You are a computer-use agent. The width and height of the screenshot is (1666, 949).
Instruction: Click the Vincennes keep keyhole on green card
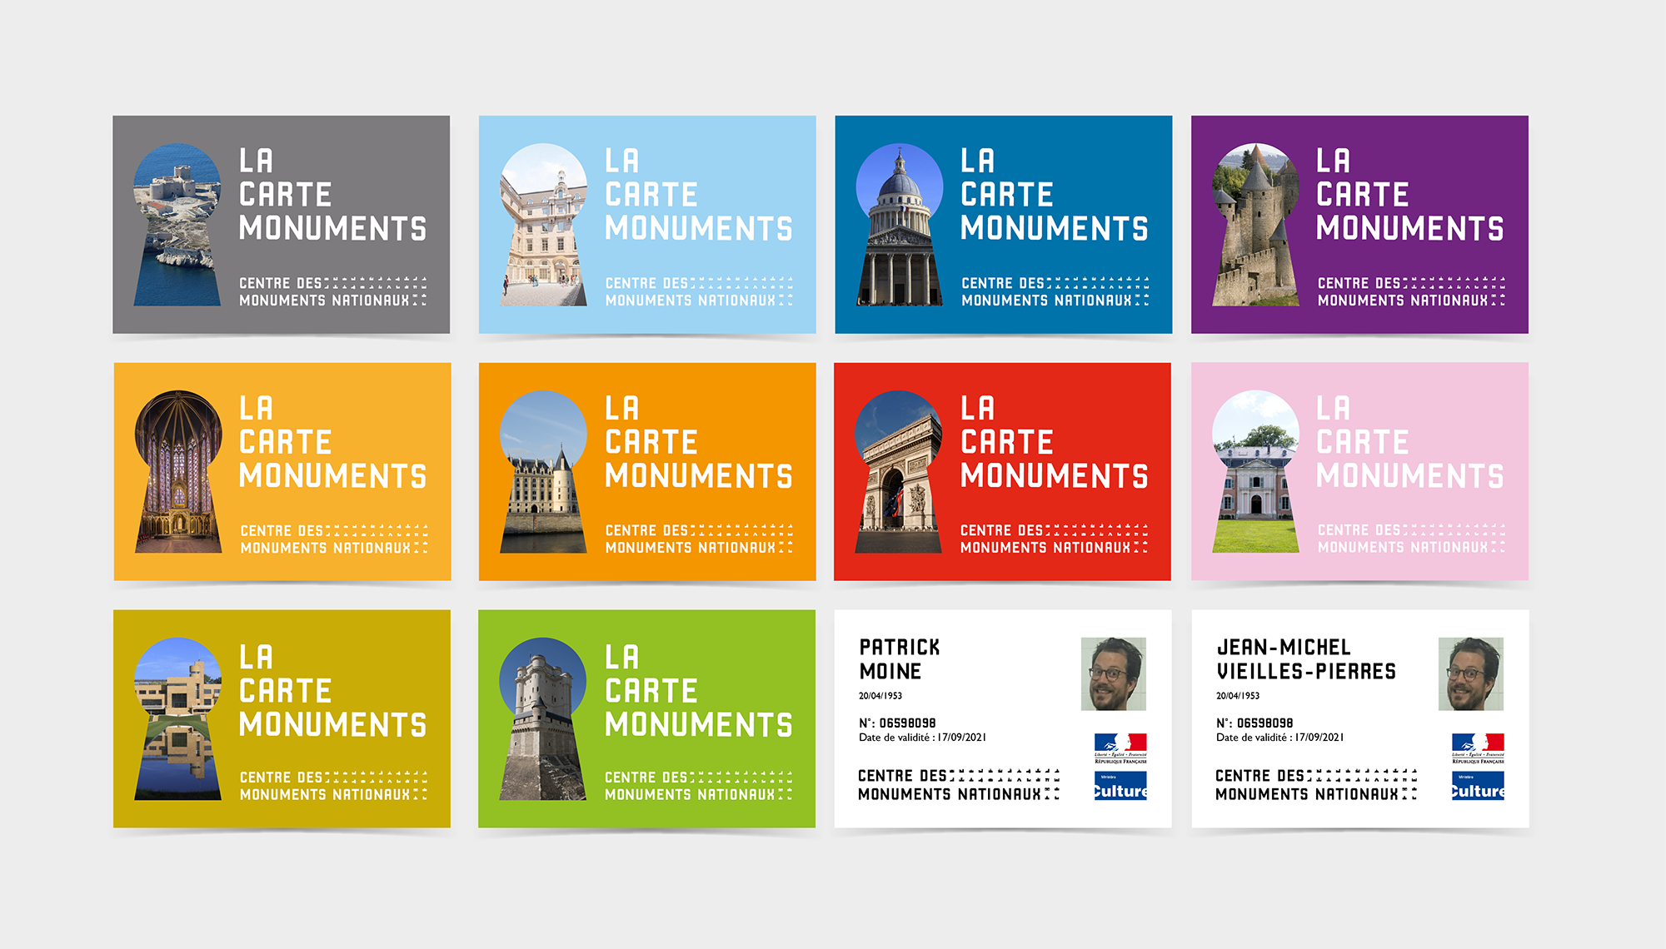tap(543, 719)
